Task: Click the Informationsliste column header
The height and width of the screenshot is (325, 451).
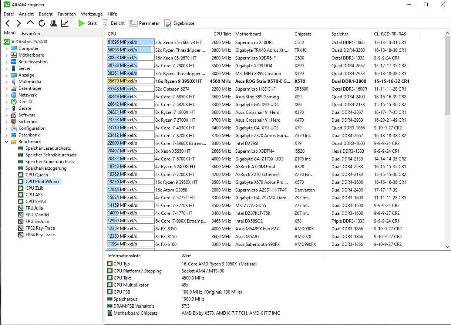Action: 142,255
